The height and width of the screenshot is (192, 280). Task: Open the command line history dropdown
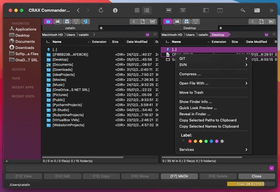click(x=271, y=168)
